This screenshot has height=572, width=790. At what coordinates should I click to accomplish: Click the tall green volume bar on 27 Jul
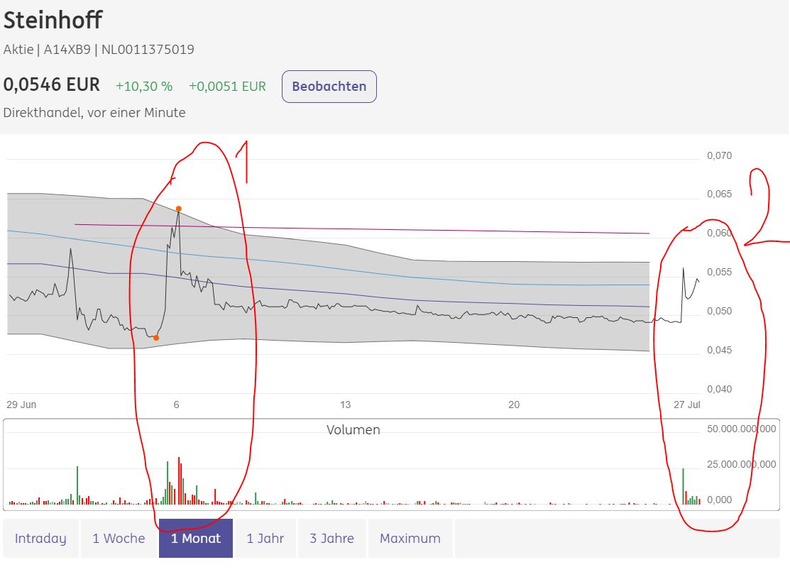coord(684,486)
